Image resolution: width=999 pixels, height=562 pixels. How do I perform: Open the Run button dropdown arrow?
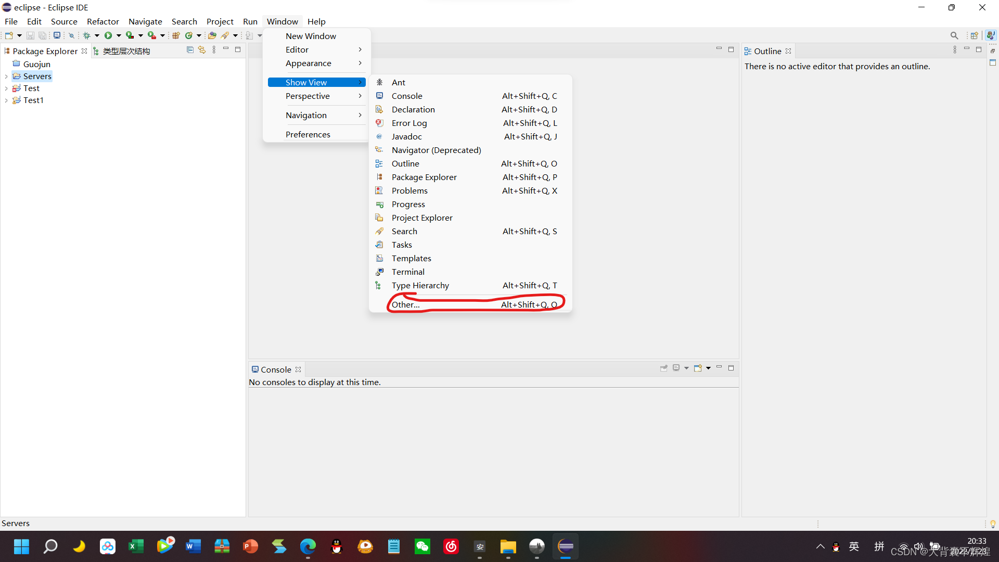click(x=119, y=35)
